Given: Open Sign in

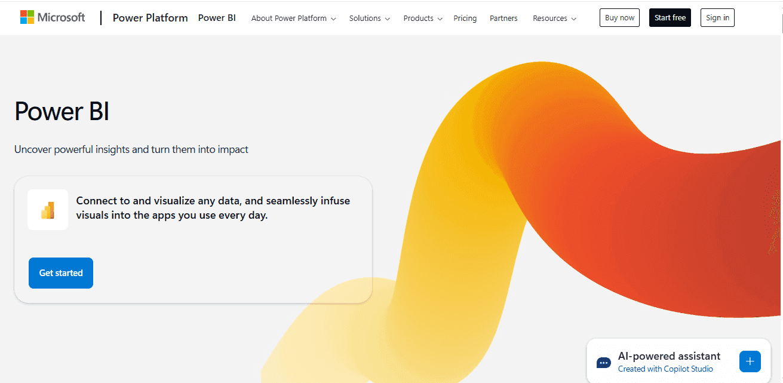Looking at the screenshot, I should [x=717, y=17].
